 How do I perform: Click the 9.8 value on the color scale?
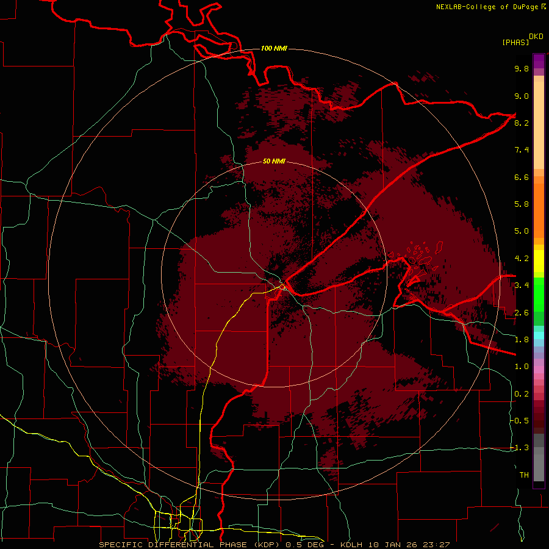pos(522,68)
